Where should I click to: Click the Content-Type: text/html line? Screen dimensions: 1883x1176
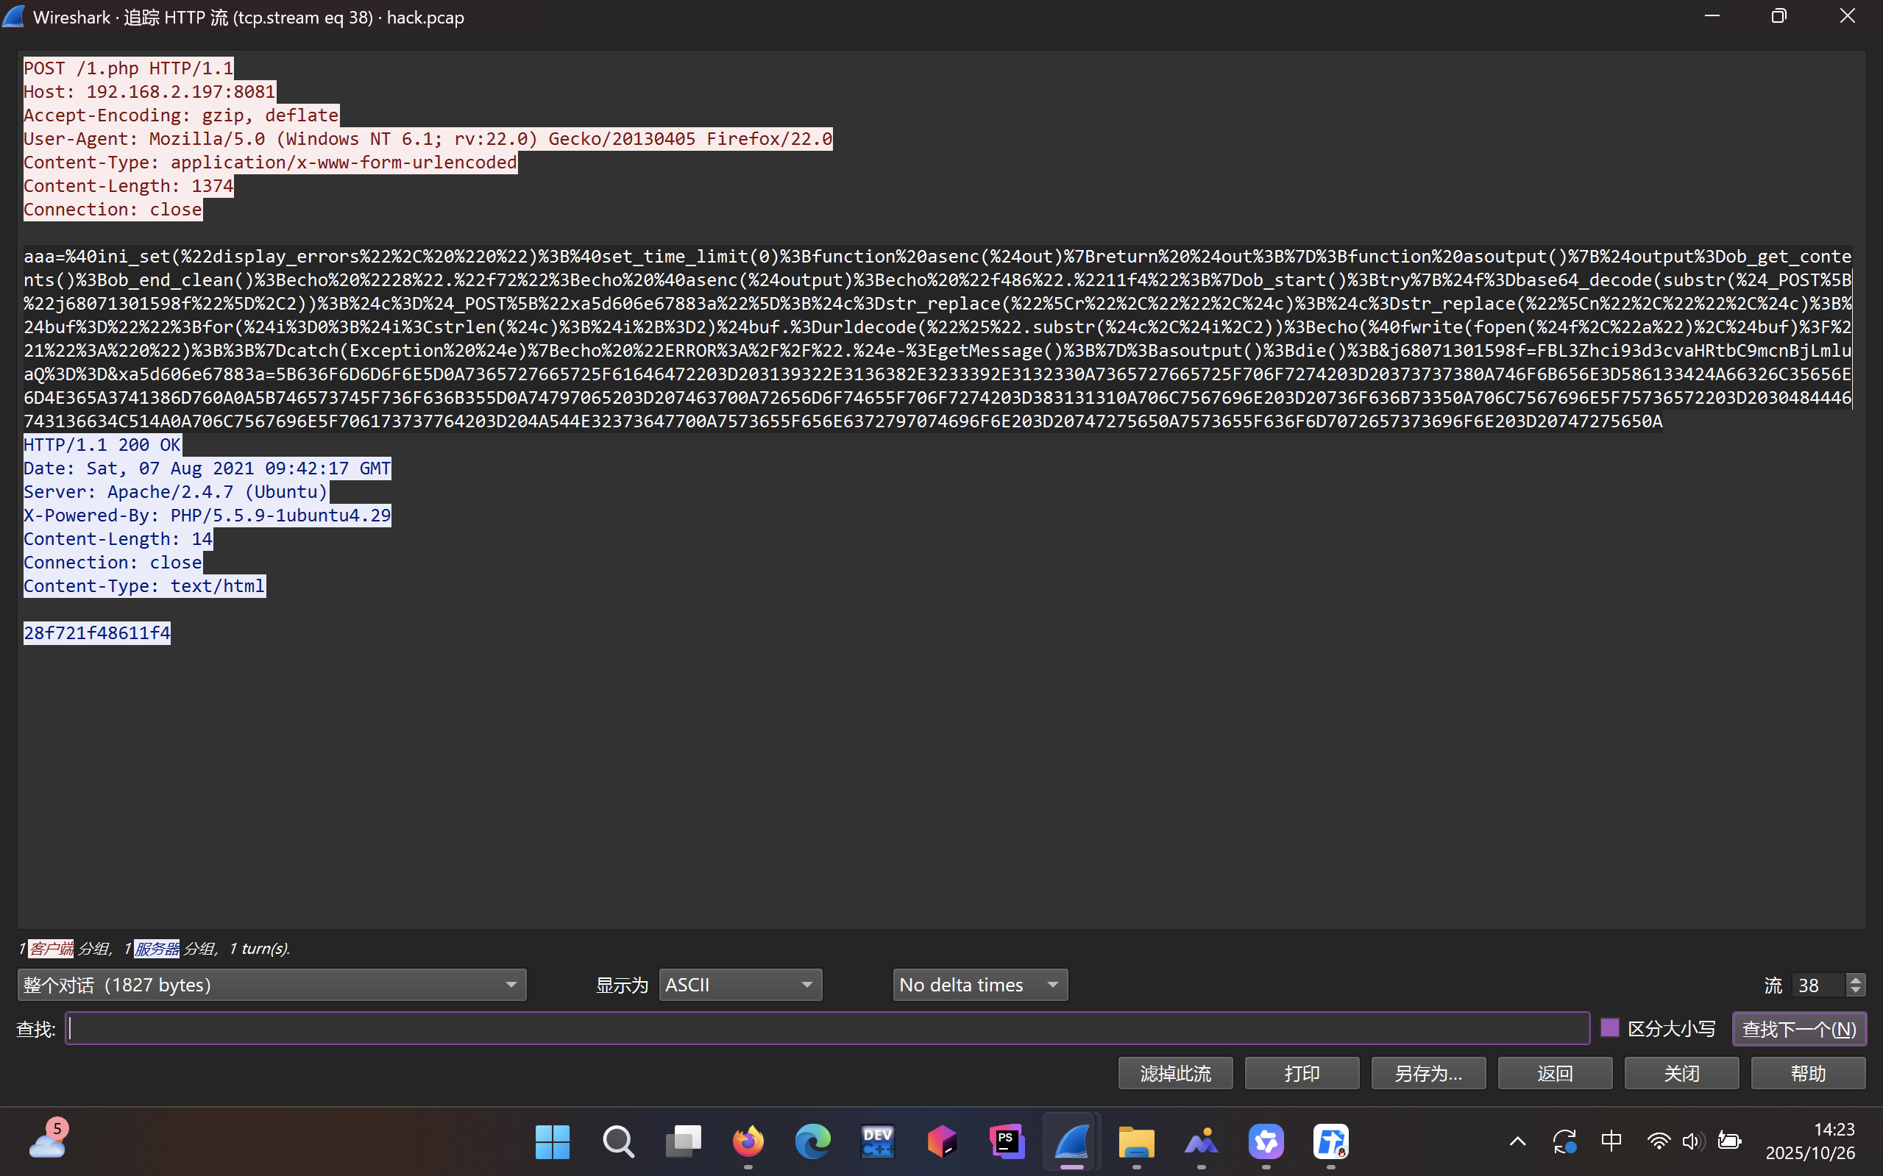144,585
